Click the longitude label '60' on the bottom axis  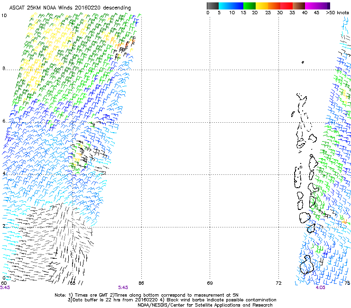click(4, 283)
